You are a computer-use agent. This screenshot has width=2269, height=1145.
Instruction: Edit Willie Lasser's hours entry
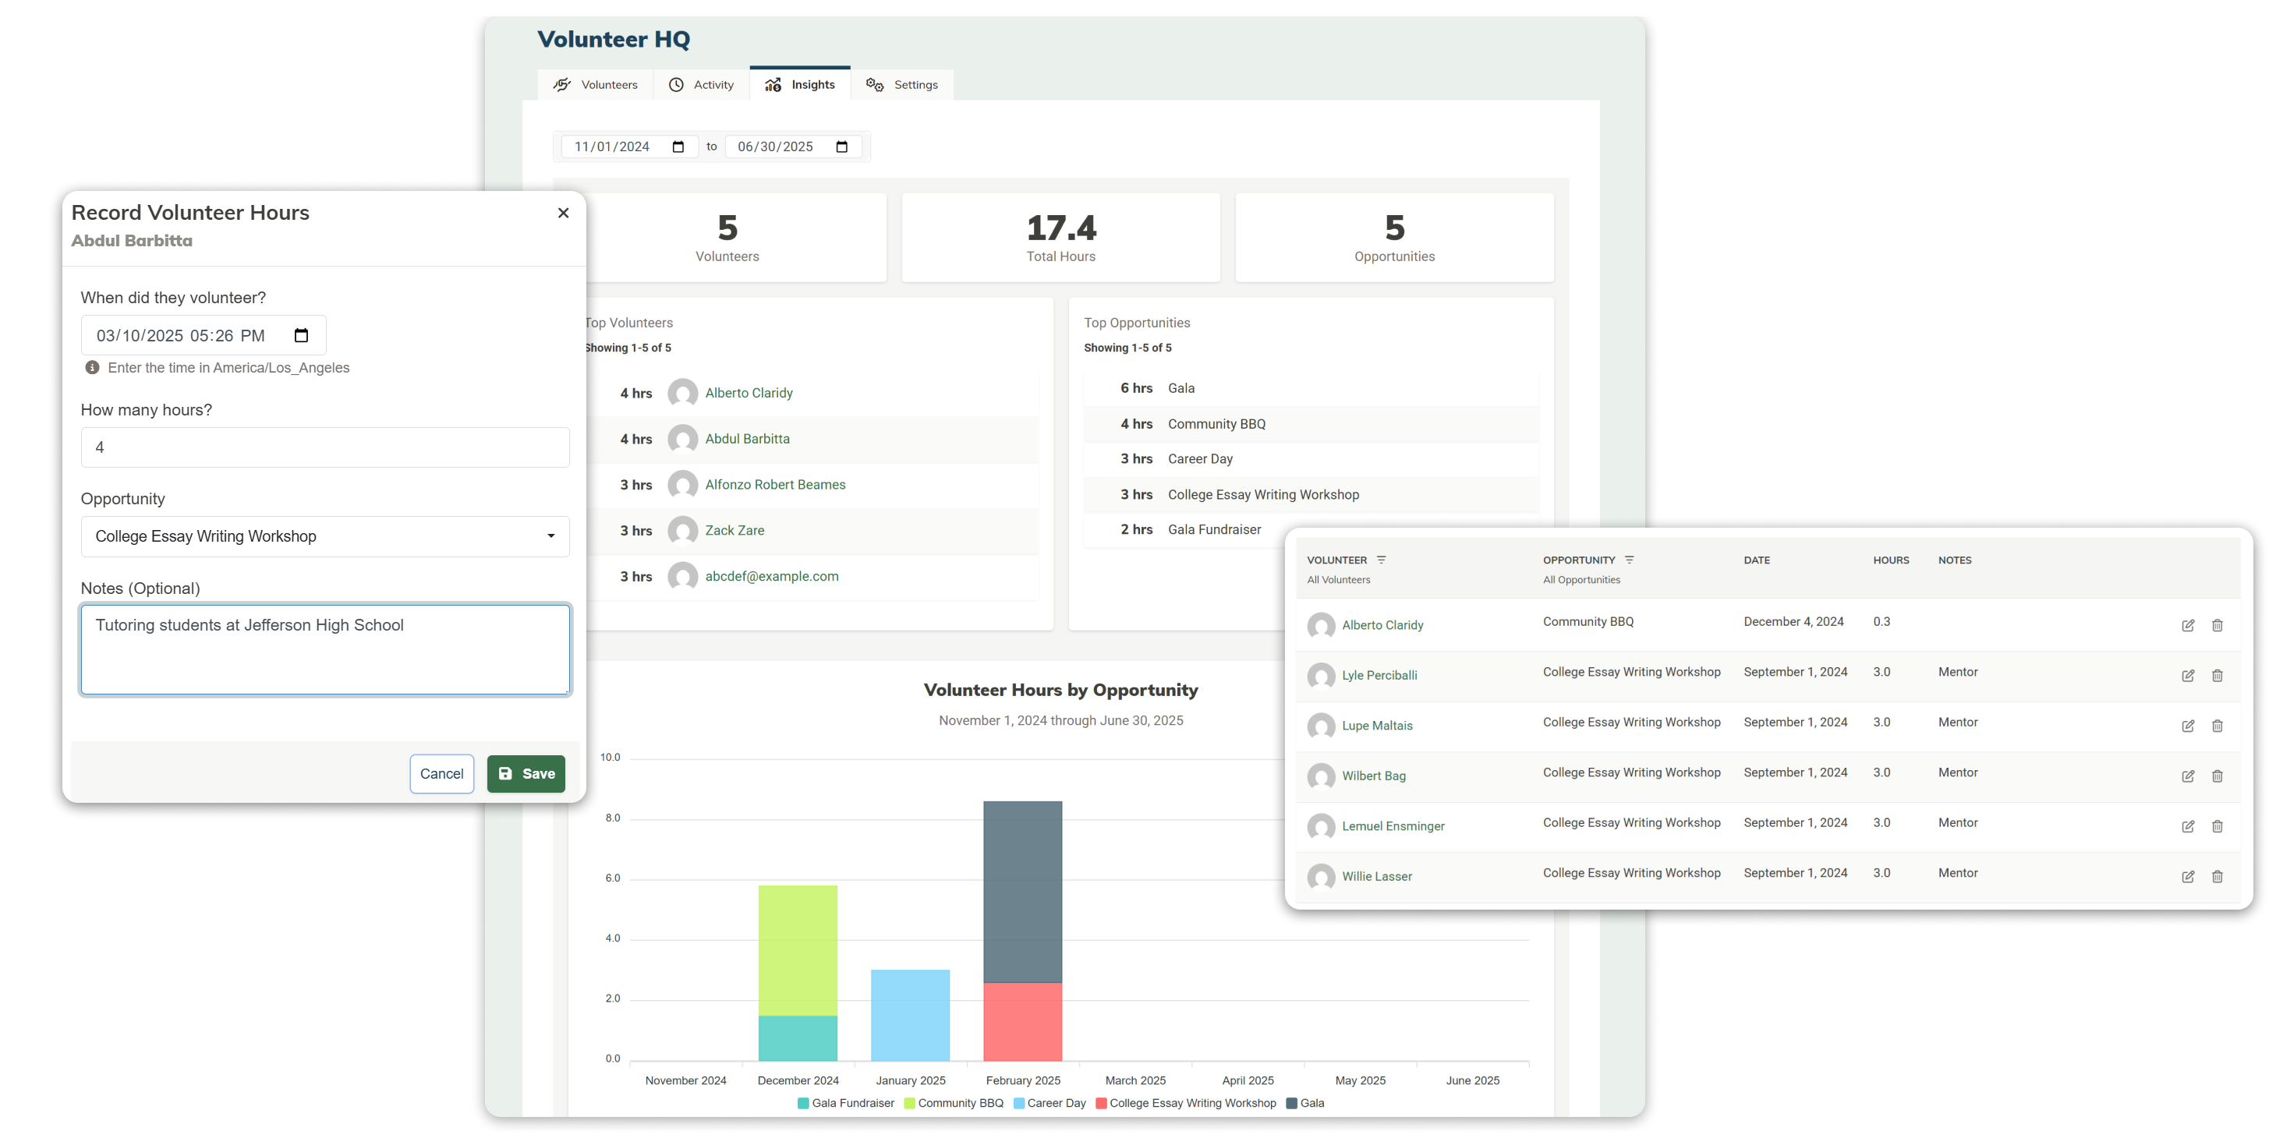[x=2187, y=876]
